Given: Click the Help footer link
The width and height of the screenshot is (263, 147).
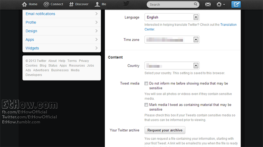Looking at the screenshot, I should point(62,61).
